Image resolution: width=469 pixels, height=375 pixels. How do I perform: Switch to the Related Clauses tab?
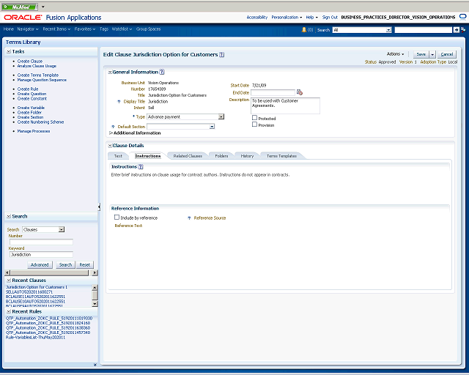click(x=188, y=156)
